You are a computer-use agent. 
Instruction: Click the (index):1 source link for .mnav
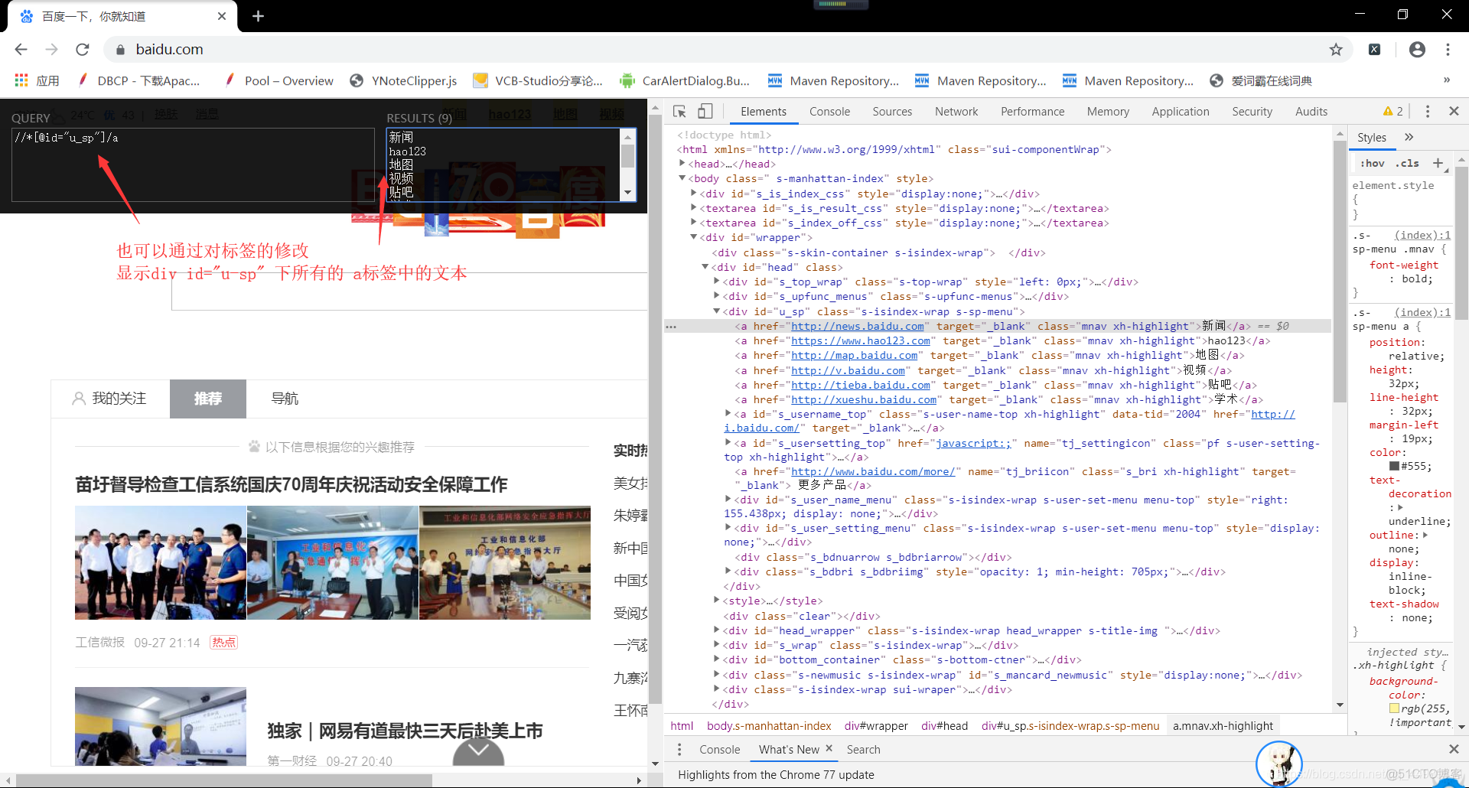1422,235
